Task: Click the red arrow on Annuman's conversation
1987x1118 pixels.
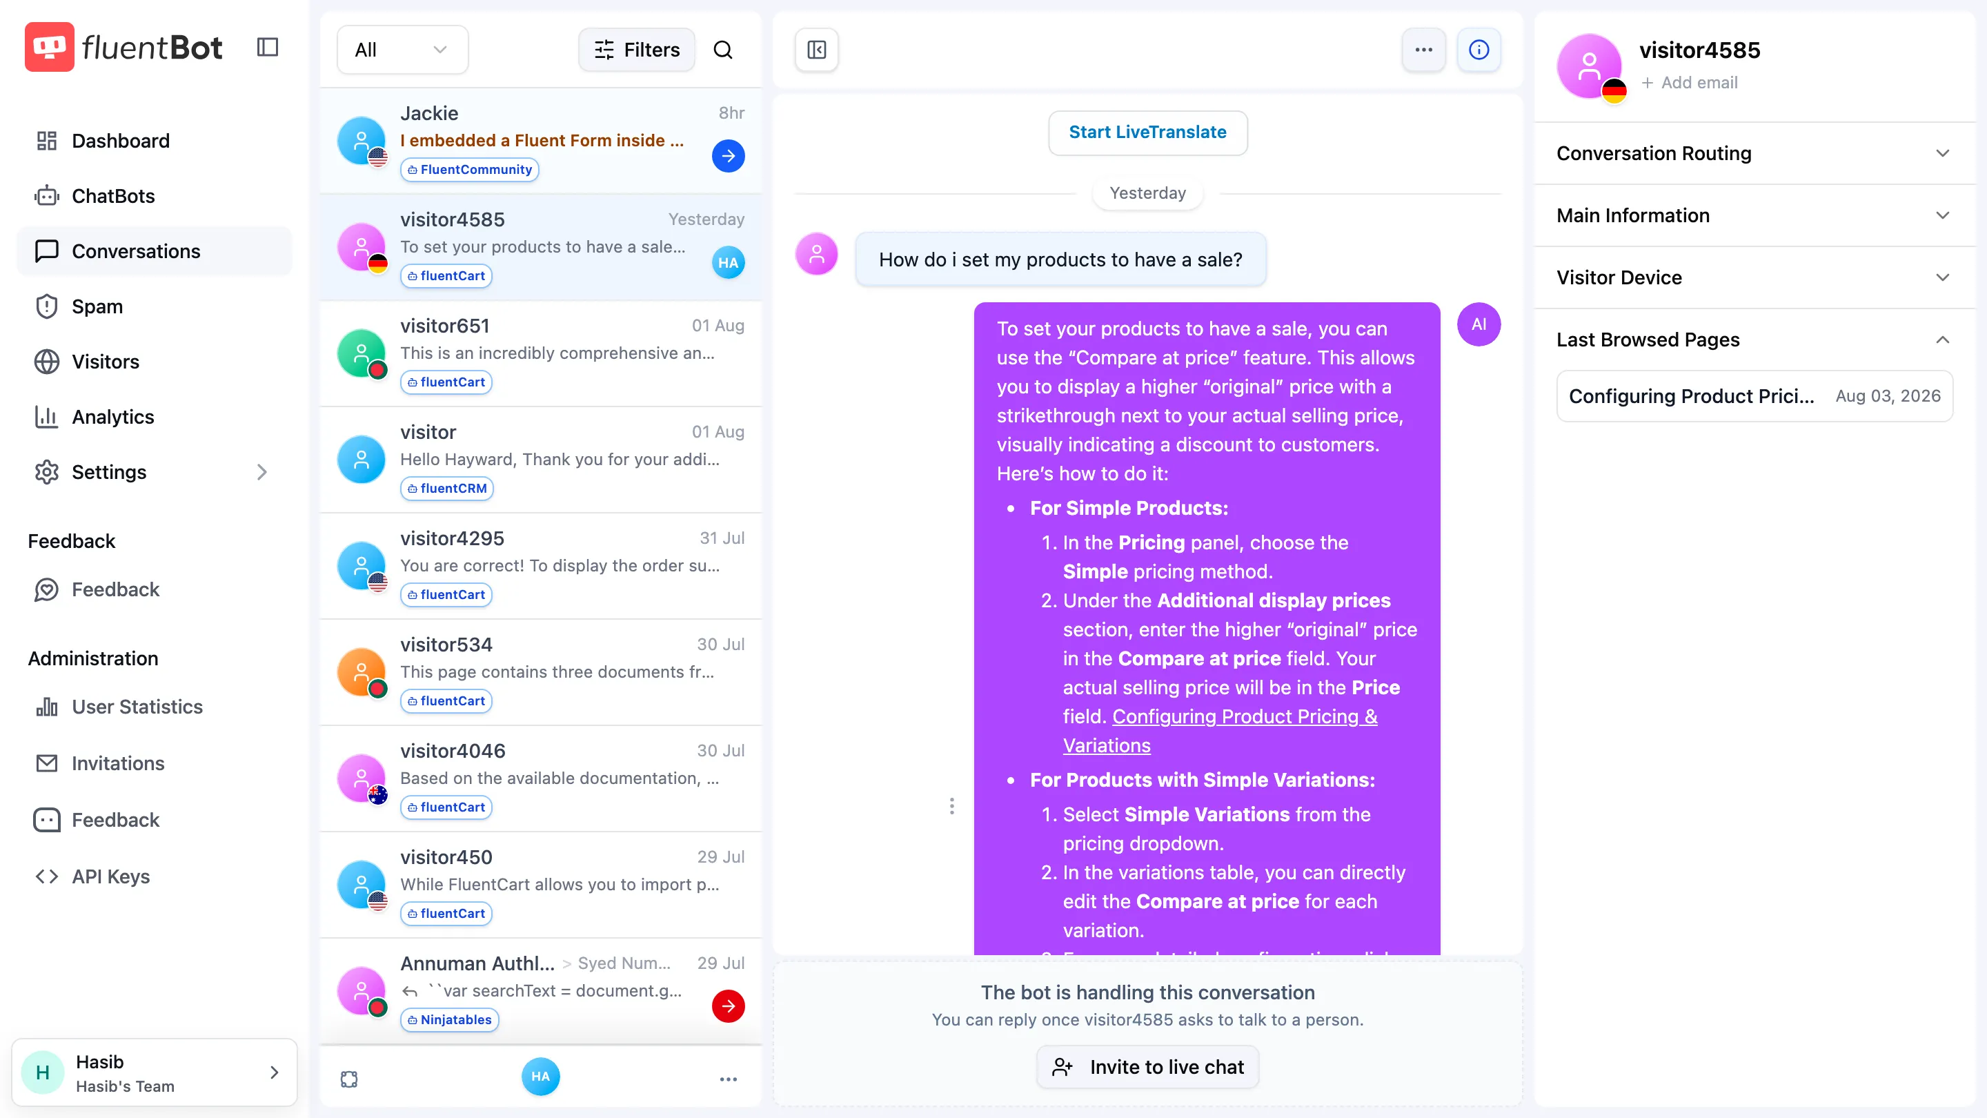Action: (x=728, y=1006)
